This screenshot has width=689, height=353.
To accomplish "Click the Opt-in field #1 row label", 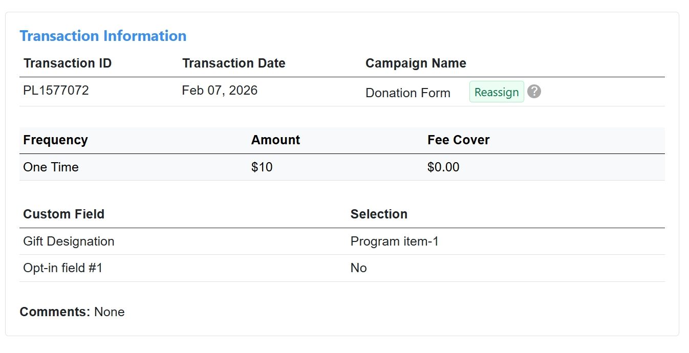I will coord(63,268).
